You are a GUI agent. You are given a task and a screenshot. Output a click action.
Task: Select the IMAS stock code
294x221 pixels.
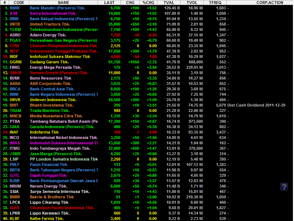pyautogui.click(x=15, y=143)
